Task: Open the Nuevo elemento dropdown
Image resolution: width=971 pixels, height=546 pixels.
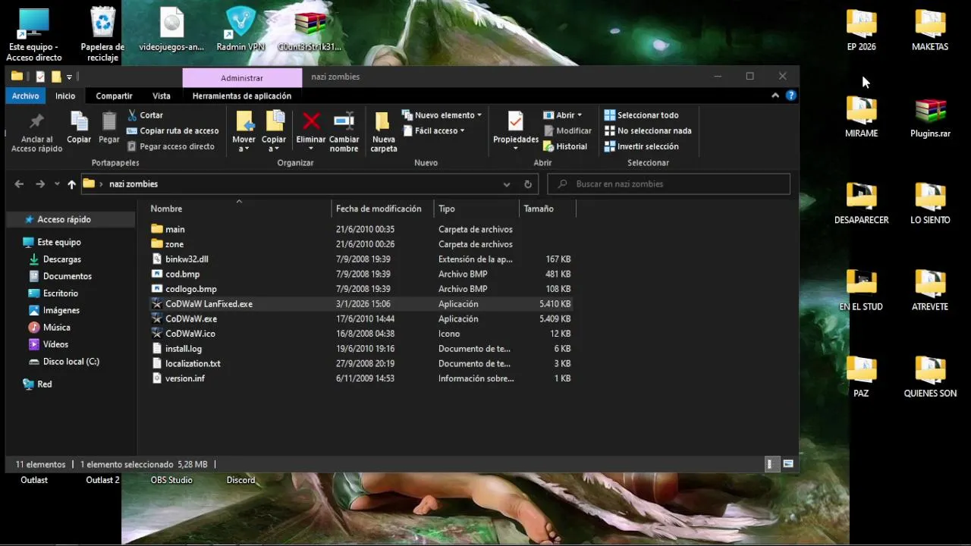Action: pos(442,115)
